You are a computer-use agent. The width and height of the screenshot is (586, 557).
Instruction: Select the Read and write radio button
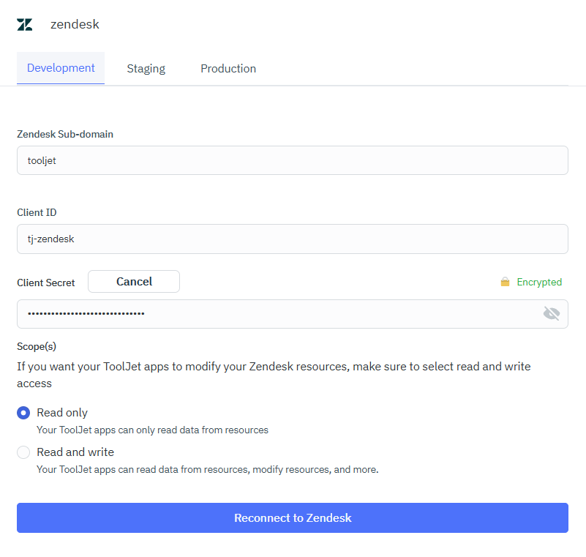point(23,452)
